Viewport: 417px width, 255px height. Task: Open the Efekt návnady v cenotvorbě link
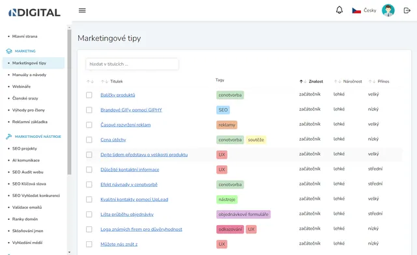129,184
